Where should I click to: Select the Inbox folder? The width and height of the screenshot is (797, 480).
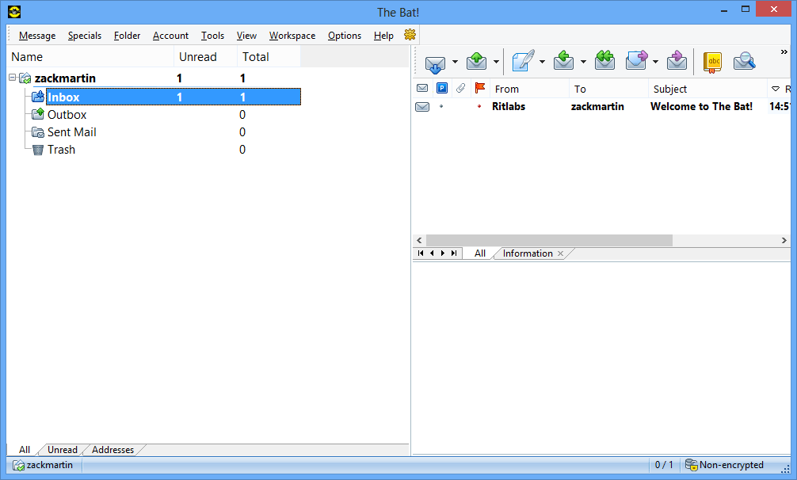pyautogui.click(x=174, y=97)
